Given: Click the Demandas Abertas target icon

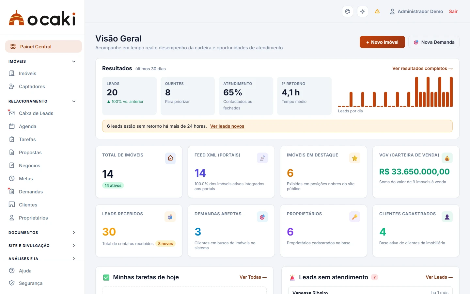Looking at the screenshot, I should 262,217.
